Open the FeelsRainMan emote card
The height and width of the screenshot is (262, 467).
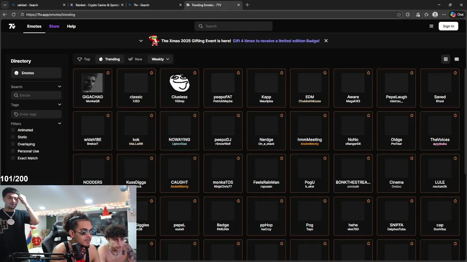coord(266,174)
